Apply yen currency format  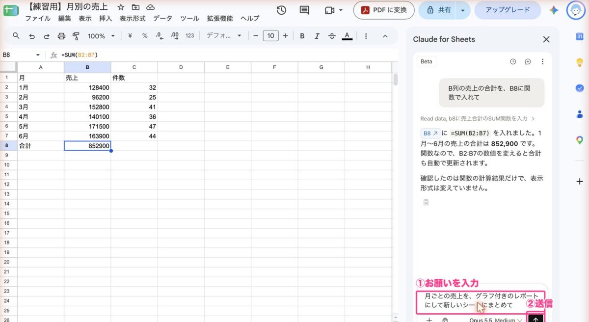(x=130, y=36)
